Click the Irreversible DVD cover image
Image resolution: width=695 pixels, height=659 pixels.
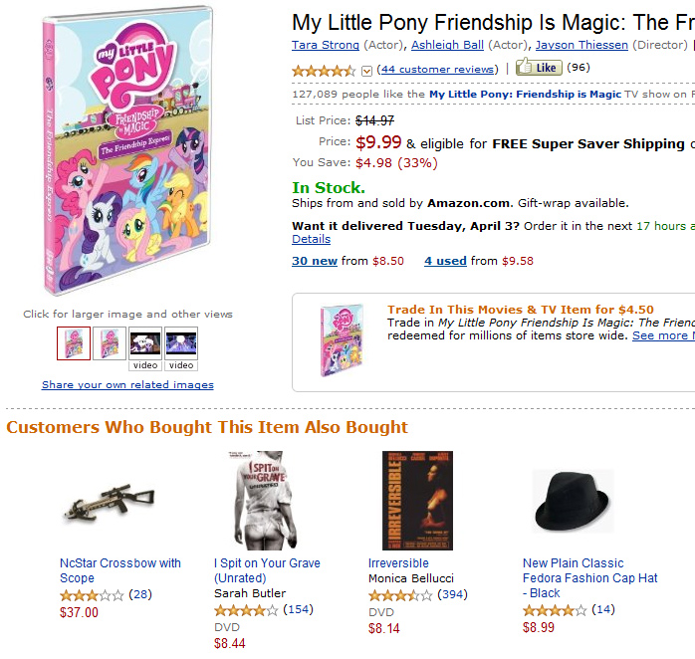point(417,500)
